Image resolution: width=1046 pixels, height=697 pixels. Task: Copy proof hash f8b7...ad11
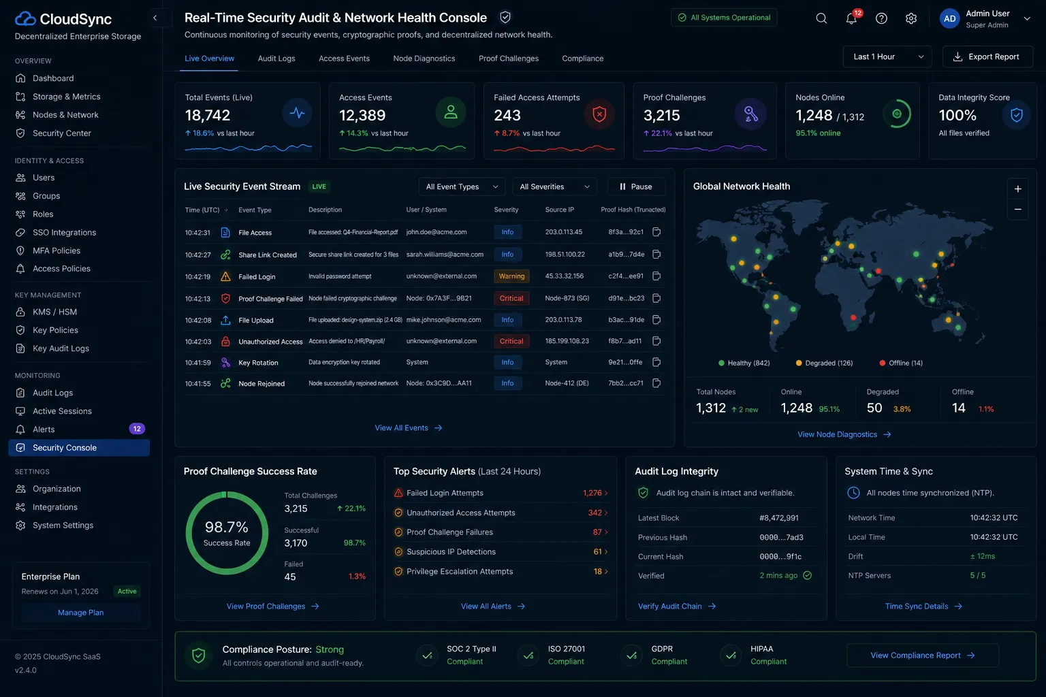coord(656,341)
